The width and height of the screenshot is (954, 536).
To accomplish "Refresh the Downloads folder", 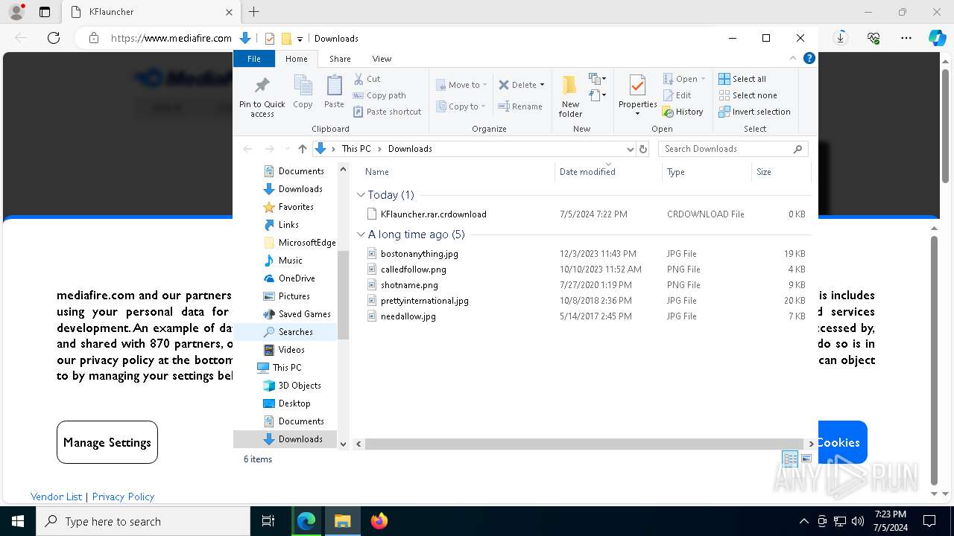I will click(x=643, y=149).
